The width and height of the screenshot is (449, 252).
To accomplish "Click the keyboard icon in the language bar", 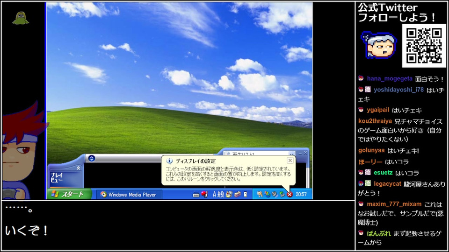I will 196,195.
